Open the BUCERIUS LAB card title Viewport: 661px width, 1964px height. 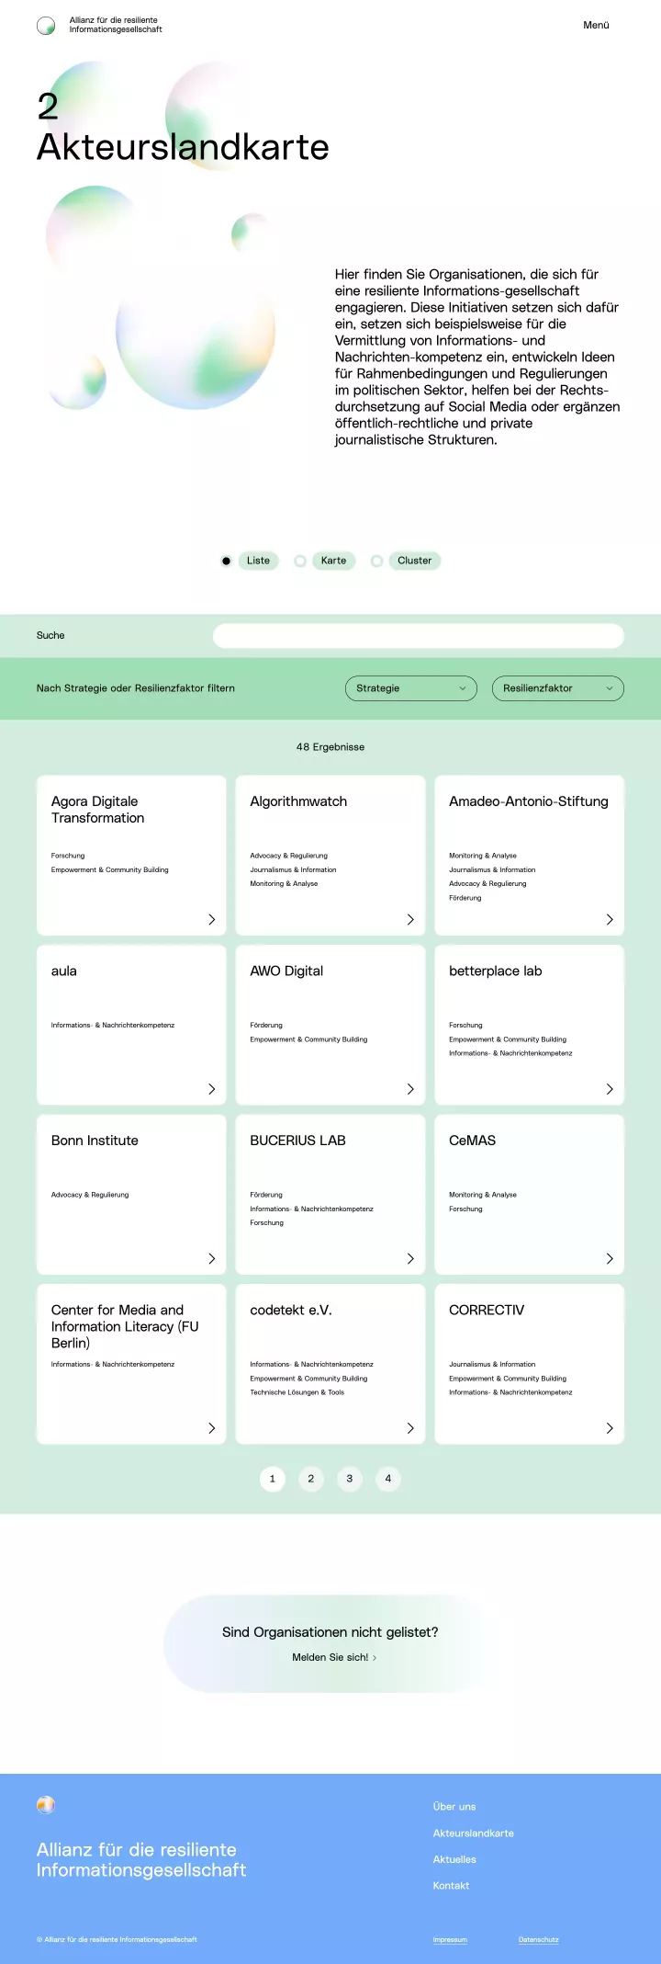pyautogui.click(x=297, y=1141)
